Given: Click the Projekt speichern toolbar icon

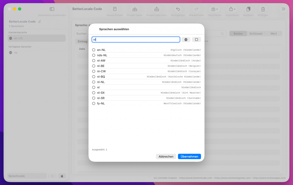Looking at the screenshot, I should coord(157,9).
